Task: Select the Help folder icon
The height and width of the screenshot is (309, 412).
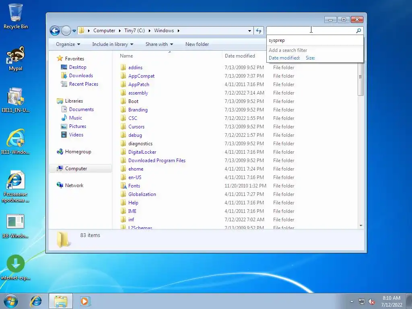Action: coord(123,203)
